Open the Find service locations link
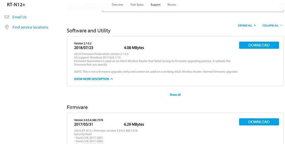Viewport: 285px width, 144px height. 30,27
